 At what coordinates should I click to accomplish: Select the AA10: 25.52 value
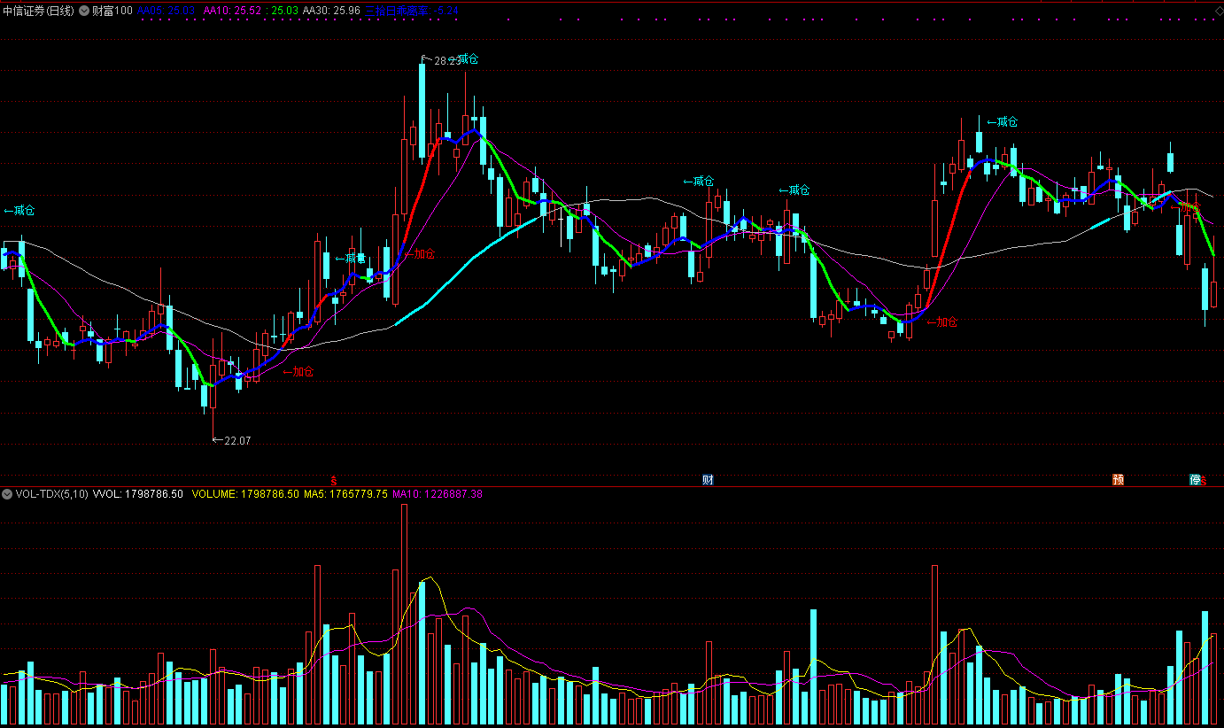(x=233, y=11)
